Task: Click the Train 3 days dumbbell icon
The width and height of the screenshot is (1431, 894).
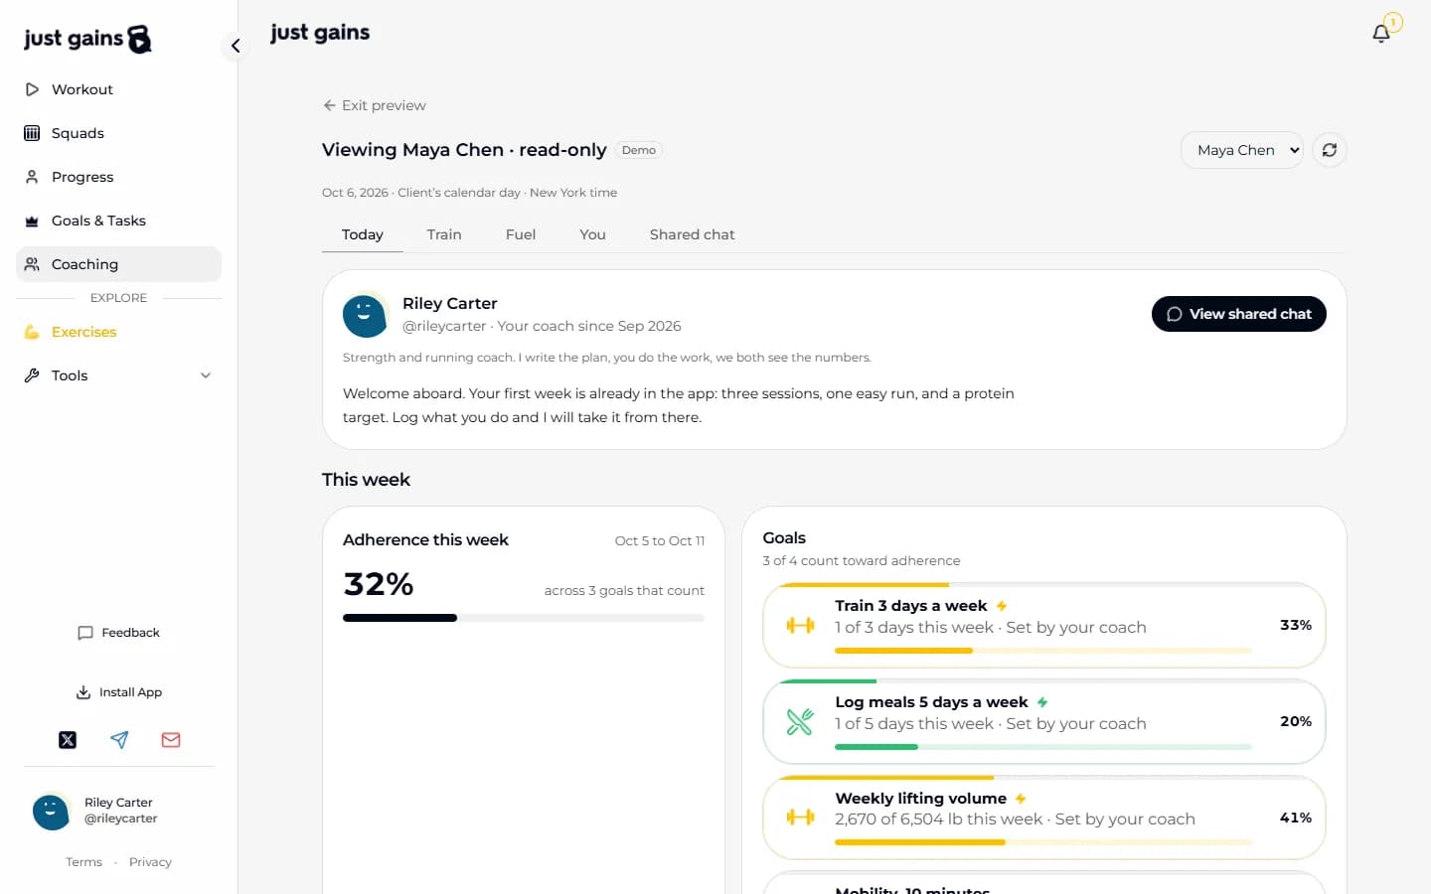Action: pos(800,626)
